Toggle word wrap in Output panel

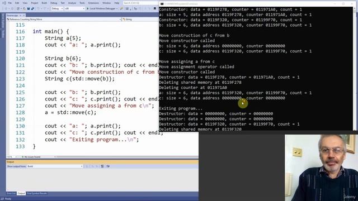(x=108, y=166)
